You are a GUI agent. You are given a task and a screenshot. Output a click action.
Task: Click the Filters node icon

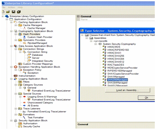[20, 82]
